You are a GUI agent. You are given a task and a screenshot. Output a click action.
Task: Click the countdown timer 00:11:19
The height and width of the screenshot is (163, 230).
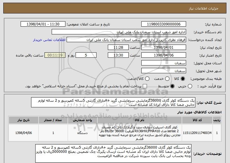click(55, 55)
